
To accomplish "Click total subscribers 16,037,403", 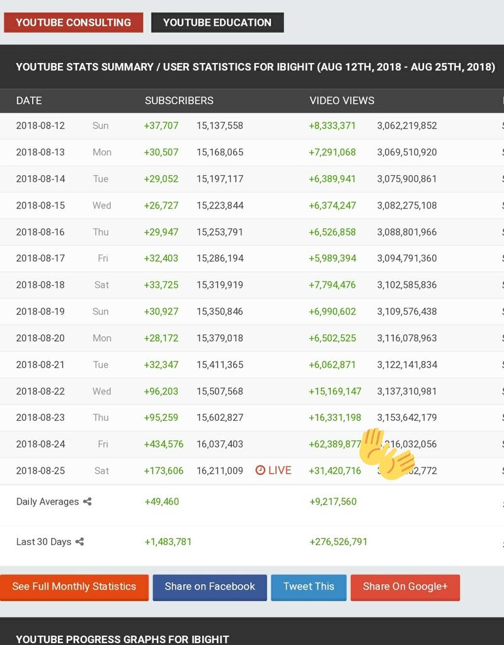I will click(220, 444).
